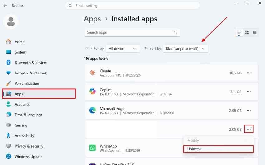Click the 116 apps found text
The image size is (265, 165).
tap(96, 59)
